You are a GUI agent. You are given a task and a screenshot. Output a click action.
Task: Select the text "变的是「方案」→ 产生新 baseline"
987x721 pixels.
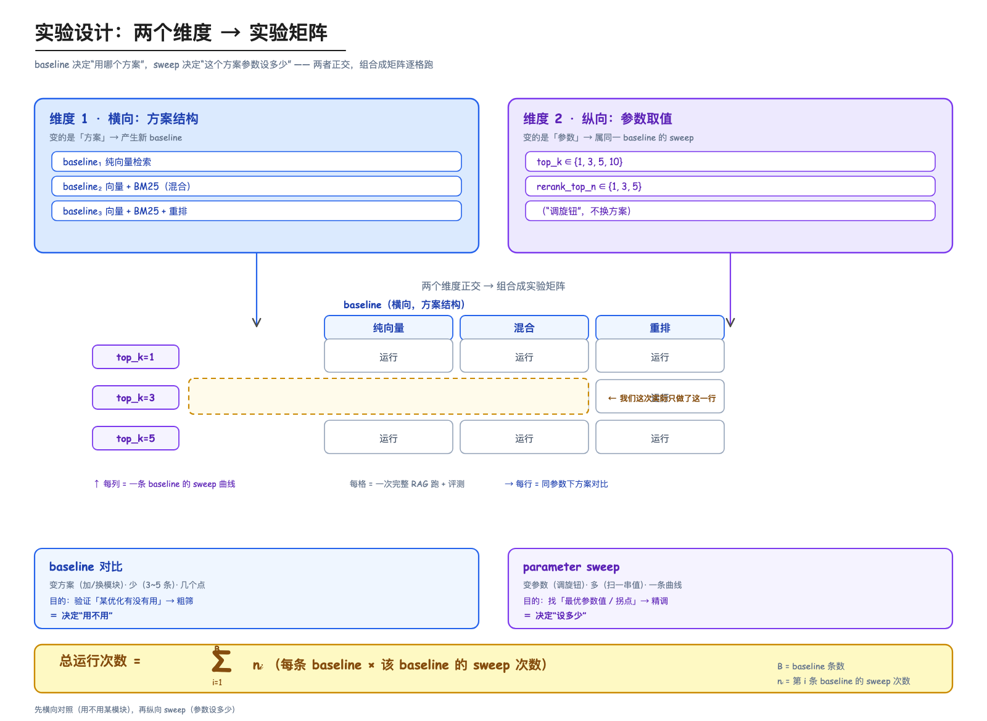[x=116, y=137]
